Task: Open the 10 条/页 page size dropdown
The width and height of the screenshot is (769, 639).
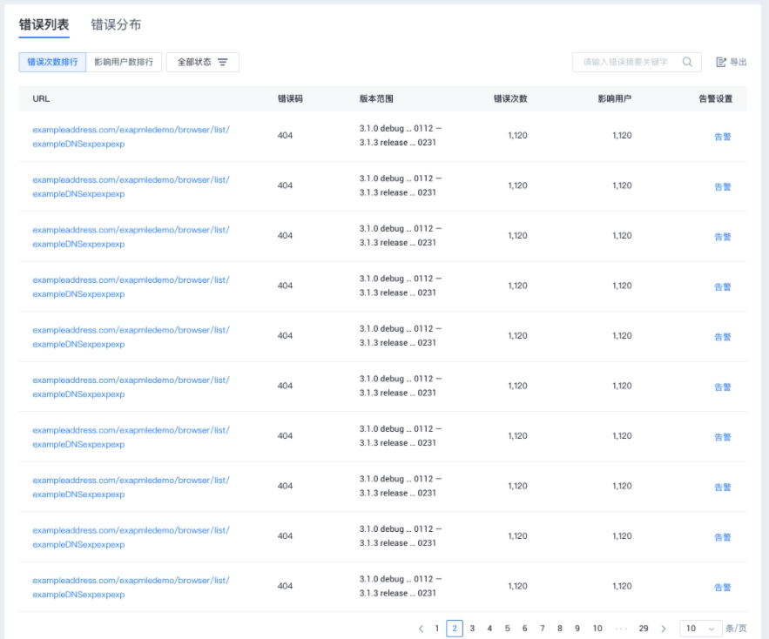Action: (700, 629)
